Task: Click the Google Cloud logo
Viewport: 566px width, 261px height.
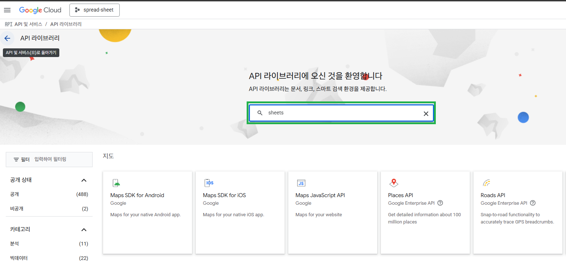Action: [x=40, y=10]
